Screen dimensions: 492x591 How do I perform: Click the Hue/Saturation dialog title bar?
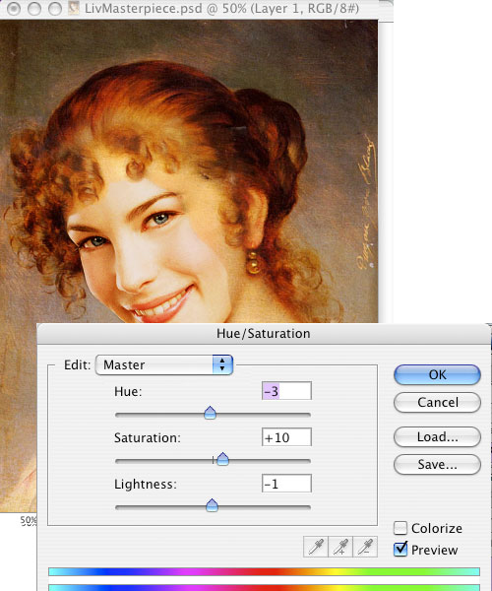click(x=264, y=334)
